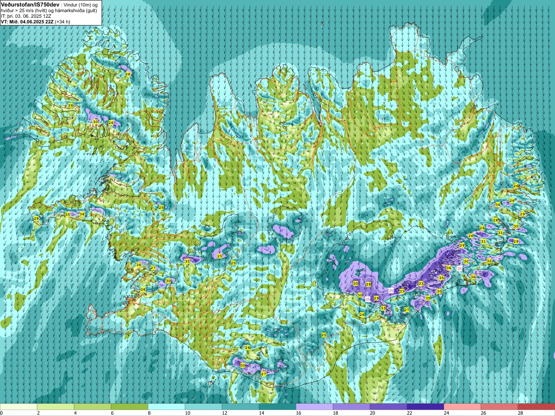Screen dimensions: 555x416
Task: Select the salmon 26–28 m/s legend swatch
Action: 499,407
